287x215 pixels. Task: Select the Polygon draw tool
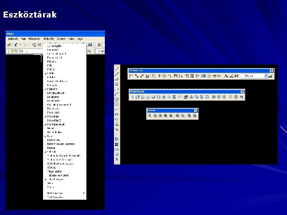[117, 84]
